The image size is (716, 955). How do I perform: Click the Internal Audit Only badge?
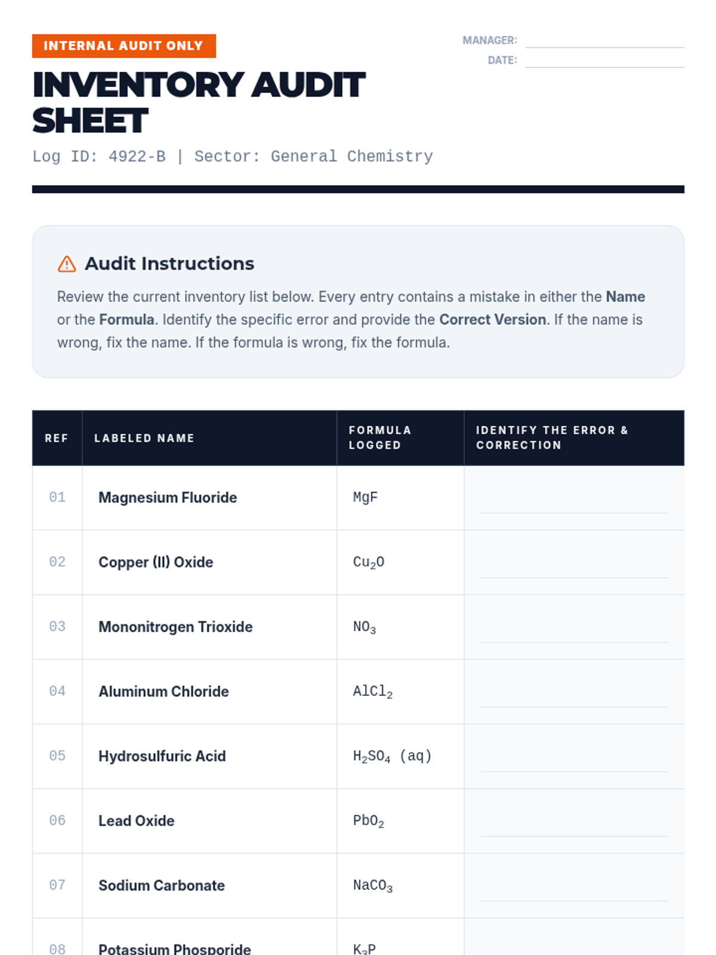pos(124,46)
